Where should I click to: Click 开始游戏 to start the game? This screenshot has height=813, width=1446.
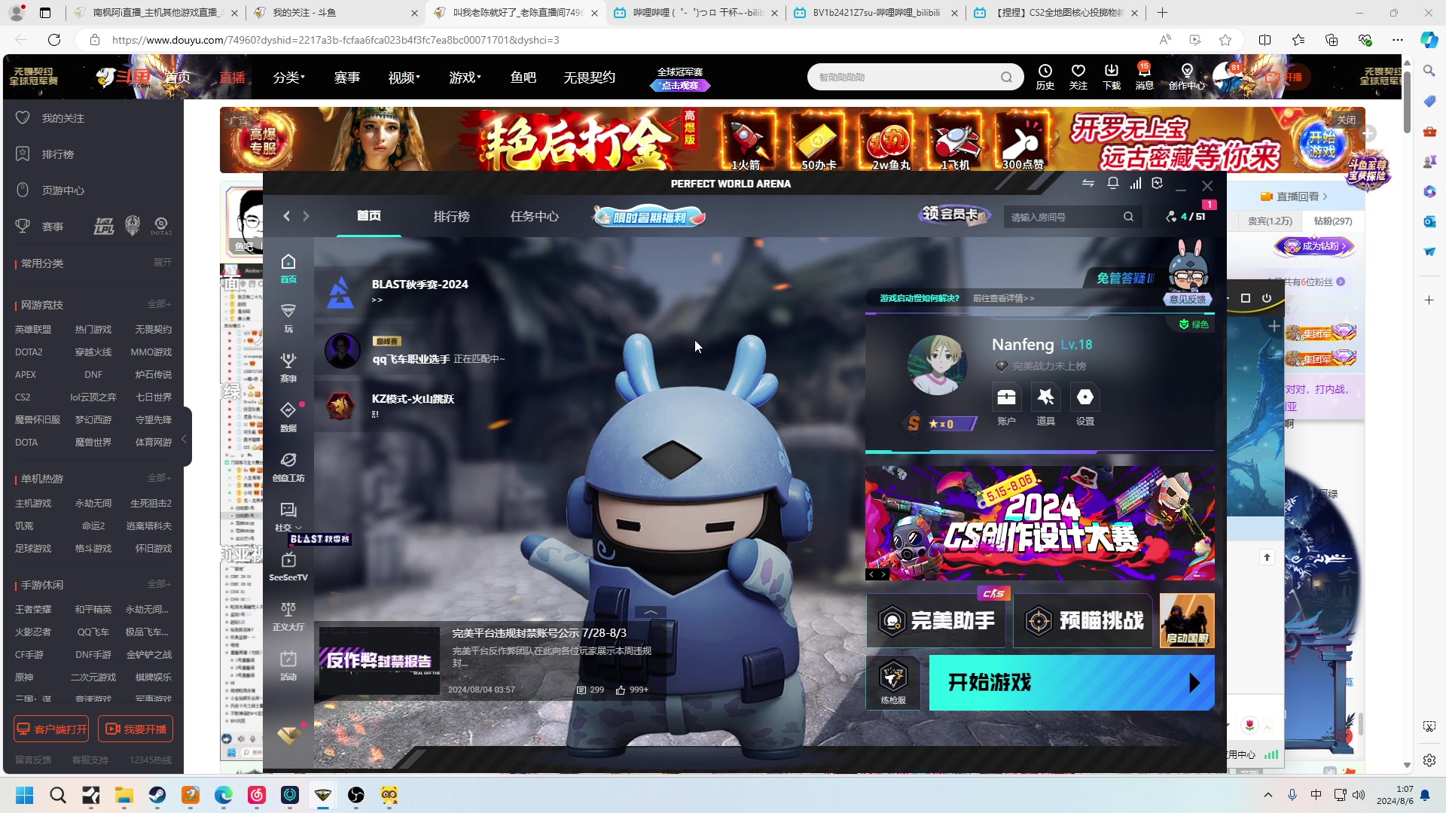click(x=1072, y=683)
